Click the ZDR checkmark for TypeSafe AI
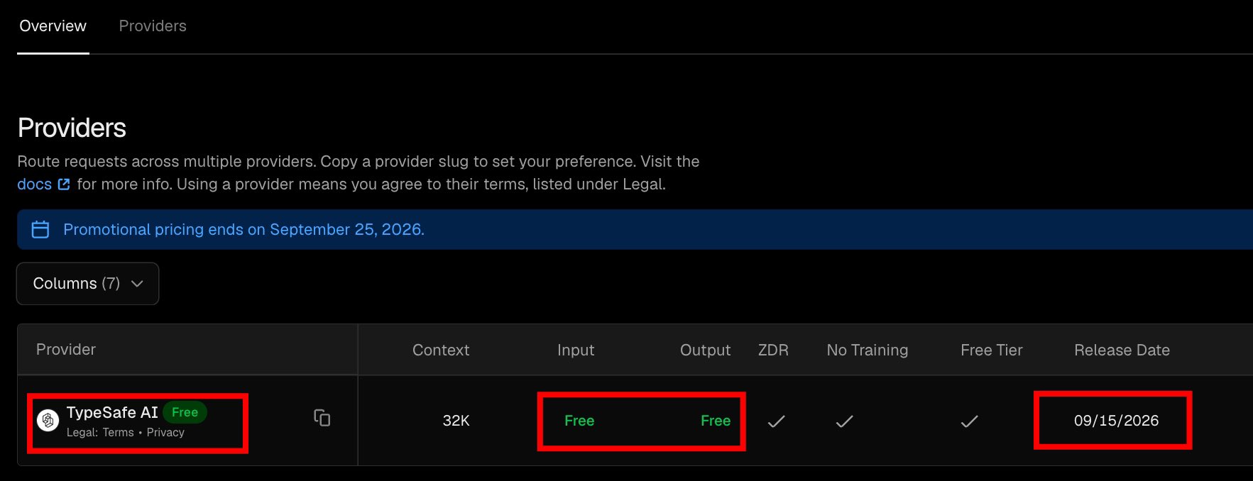 (777, 421)
